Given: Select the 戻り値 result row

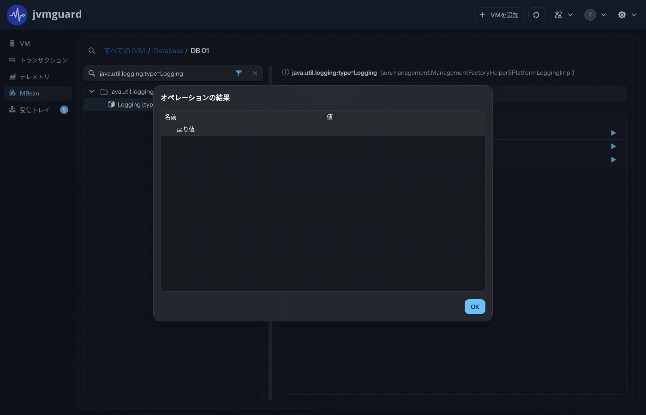Looking at the screenshot, I should (323, 130).
